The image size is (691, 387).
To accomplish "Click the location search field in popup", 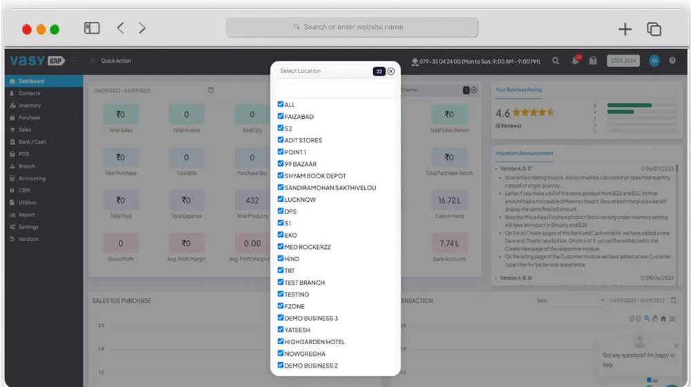I will coord(336,91).
